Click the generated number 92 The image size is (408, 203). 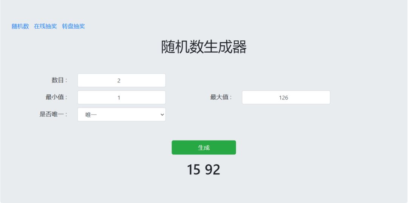pyautogui.click(x=212, y=170)
